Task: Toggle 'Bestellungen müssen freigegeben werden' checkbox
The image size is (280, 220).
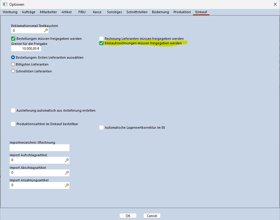Action: tap(13, 39)
